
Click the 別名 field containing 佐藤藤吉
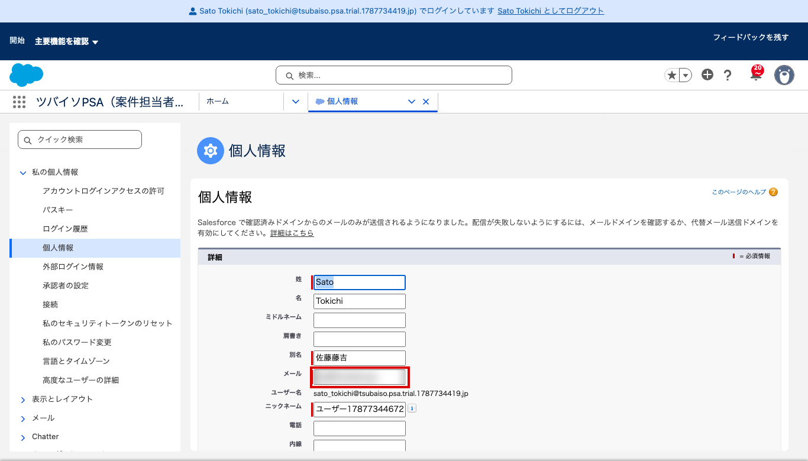click(360, 358)
